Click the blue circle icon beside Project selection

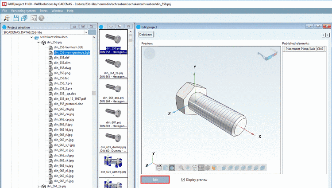4,27
